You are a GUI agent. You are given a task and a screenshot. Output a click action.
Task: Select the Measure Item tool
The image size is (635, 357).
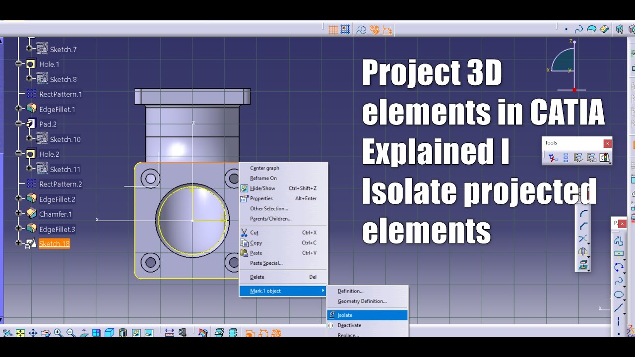click(x=183, y=333)
